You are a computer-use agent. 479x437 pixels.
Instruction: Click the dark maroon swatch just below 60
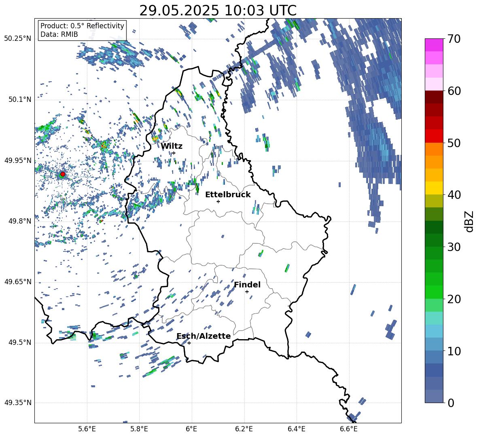(x=434, y=97)
